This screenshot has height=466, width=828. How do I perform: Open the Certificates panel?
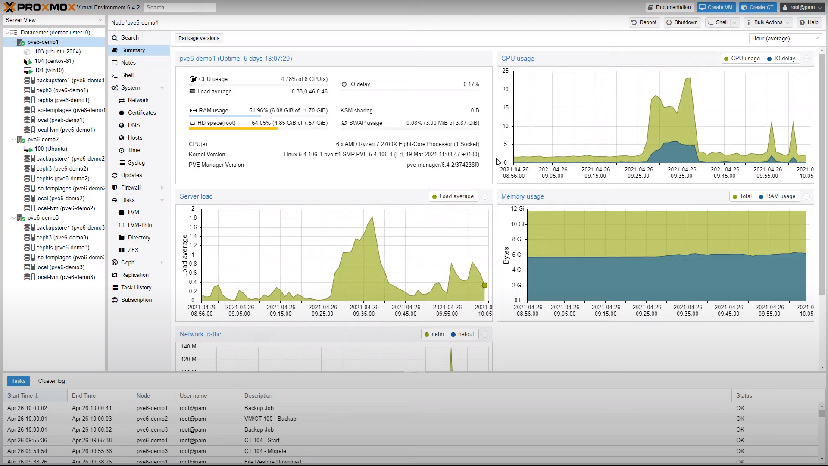tap(141, 112)
